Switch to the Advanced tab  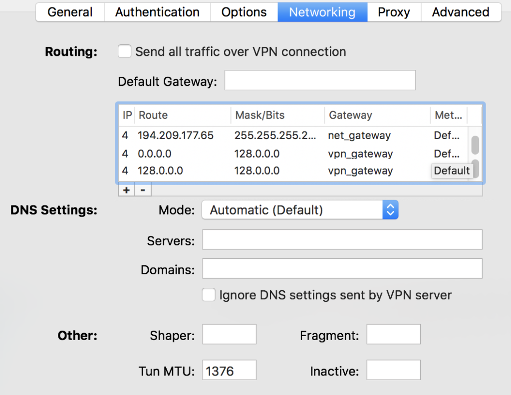coord(460,12)
